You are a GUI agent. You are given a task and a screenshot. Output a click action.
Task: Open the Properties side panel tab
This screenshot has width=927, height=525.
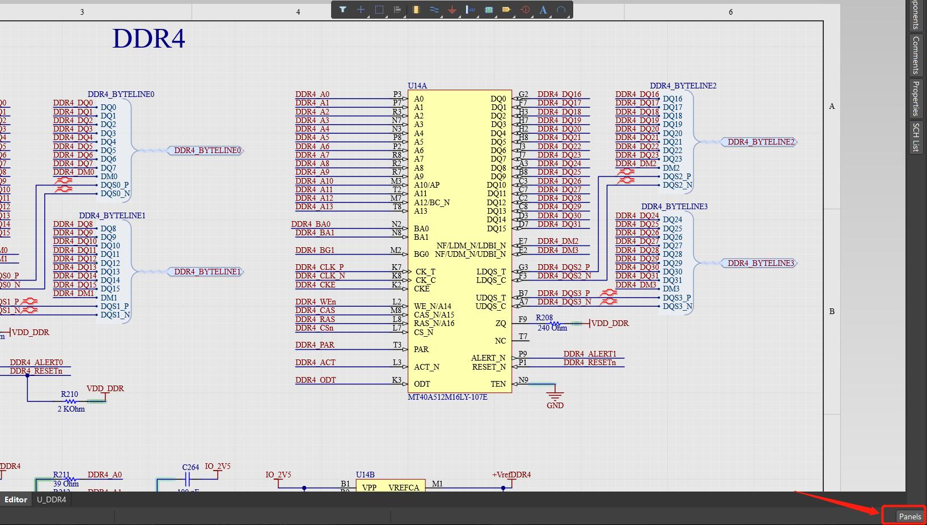point(915,98)
